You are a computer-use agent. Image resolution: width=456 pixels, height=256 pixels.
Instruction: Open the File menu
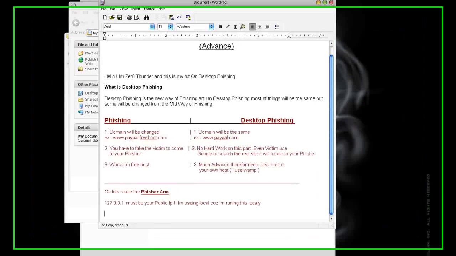pos(104,9)
